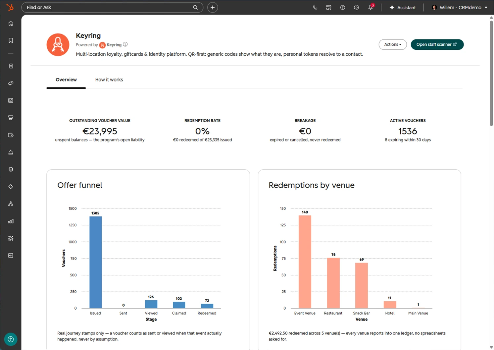The width and height of the screenshot is (494, 350).
Task: Click the Claimed bar in Offer funnel
Action: [x=179, y=305]
